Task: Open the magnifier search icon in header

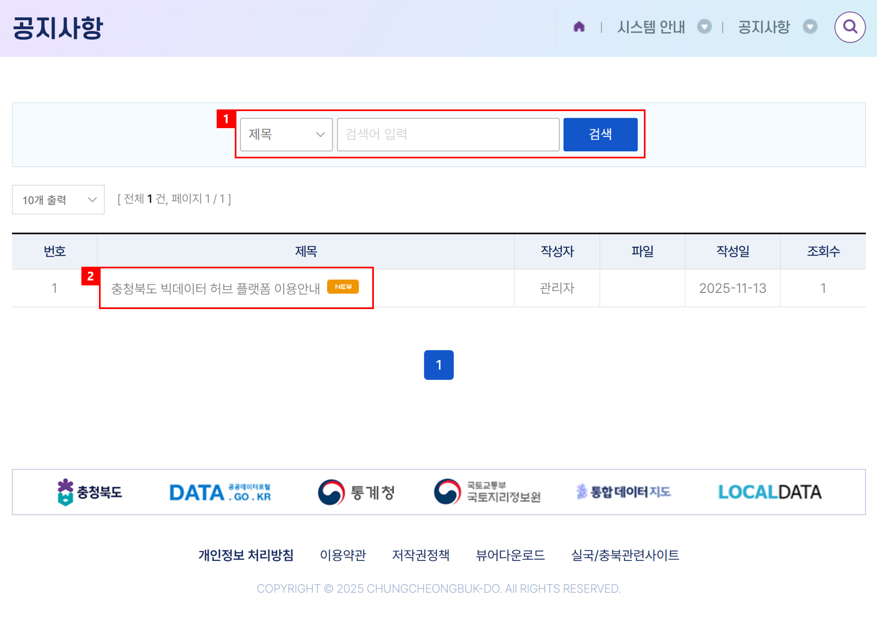Action: click(x=850, y=27)
